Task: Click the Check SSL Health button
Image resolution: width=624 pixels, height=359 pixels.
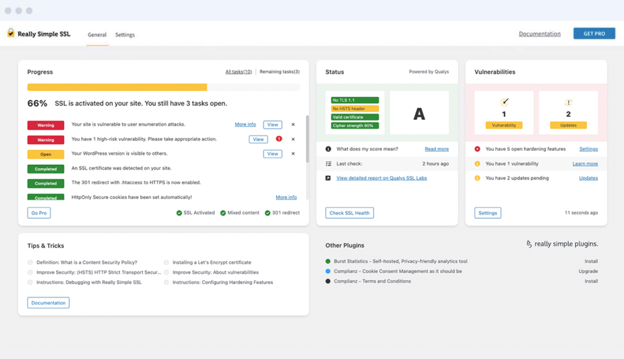Action: pos(349,213)
